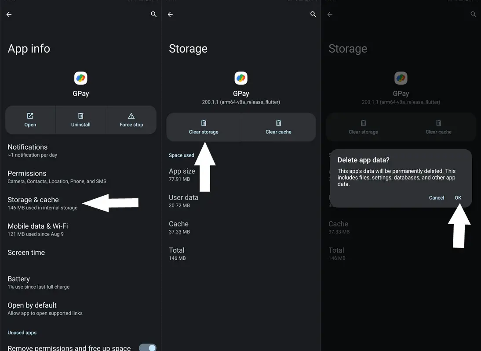Force stop the GPay app

point(131,120)
